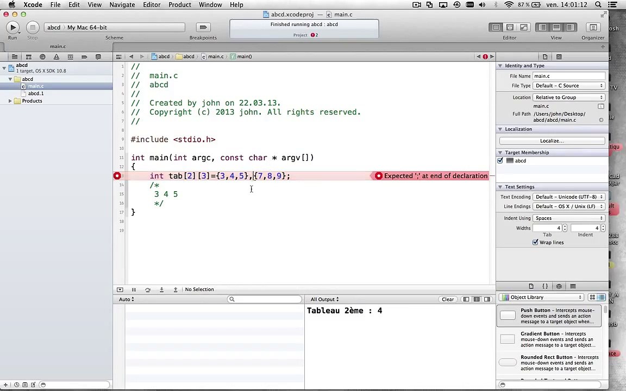
Task: Select Standard editor mode
Action: pos(496,27)
